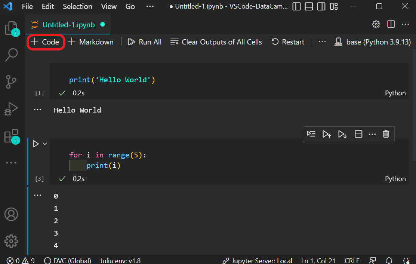Image resolution: width=416 pixels, height=264 pixels.
Task: Collapse the for loop cell output
Action: pos(37,194)
